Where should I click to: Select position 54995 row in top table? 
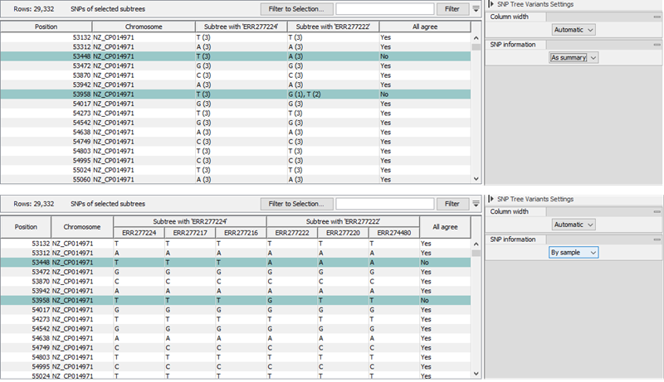coord(236,161)
